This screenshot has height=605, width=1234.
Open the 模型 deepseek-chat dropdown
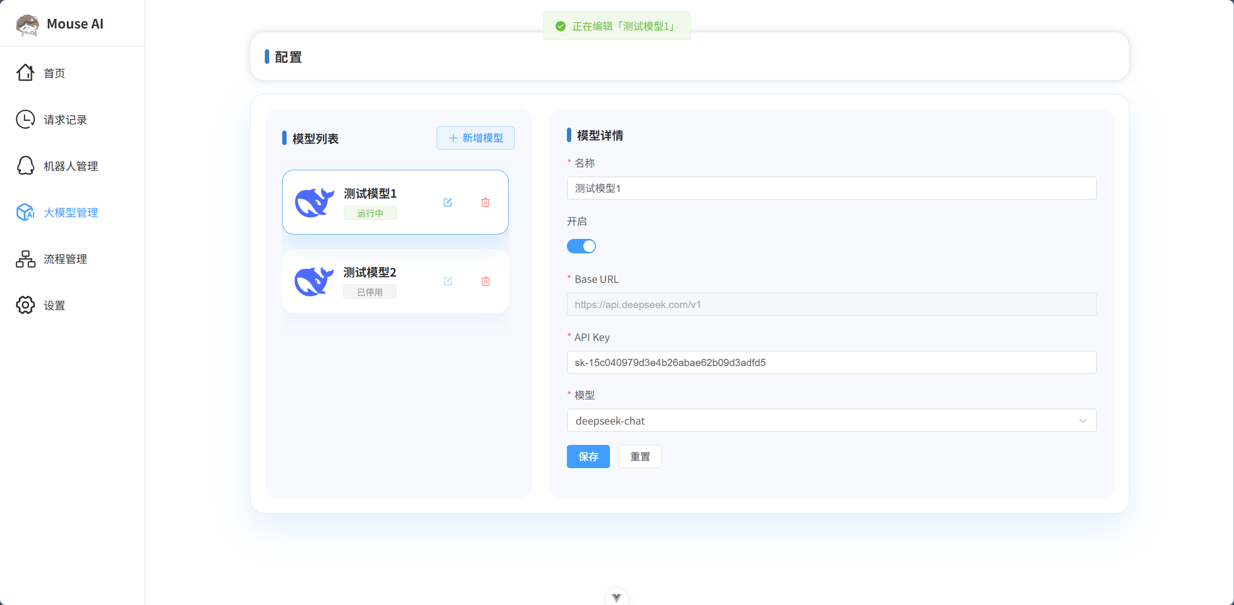pyautogui.click(x=823, y=420)
